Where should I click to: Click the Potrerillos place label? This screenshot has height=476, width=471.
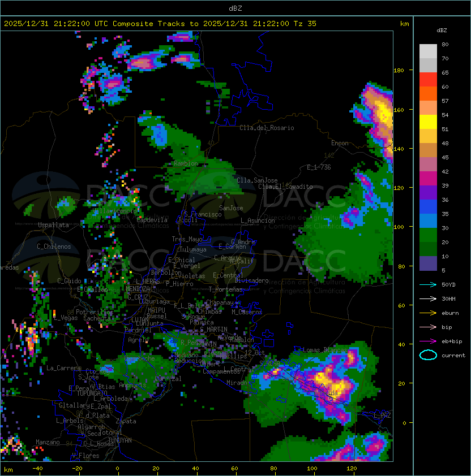point(95,312)
